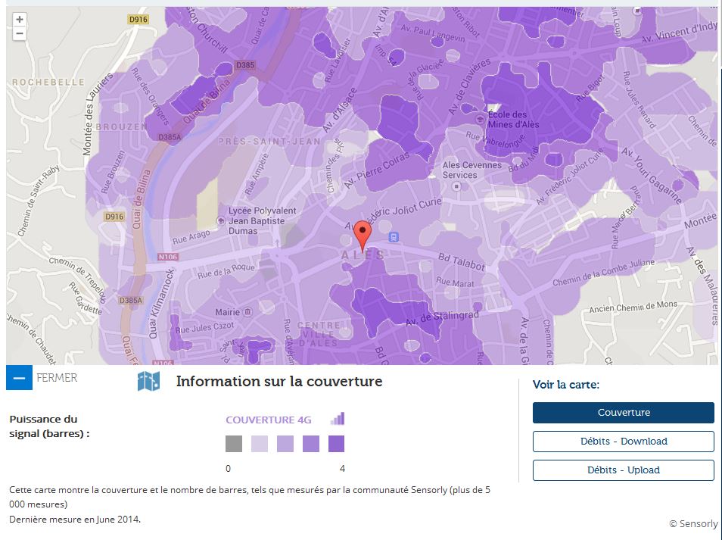The width and height of the screenshot is (722, 540).
Task: Click the folded map icon beside Information heading
Action: point(148,381)
